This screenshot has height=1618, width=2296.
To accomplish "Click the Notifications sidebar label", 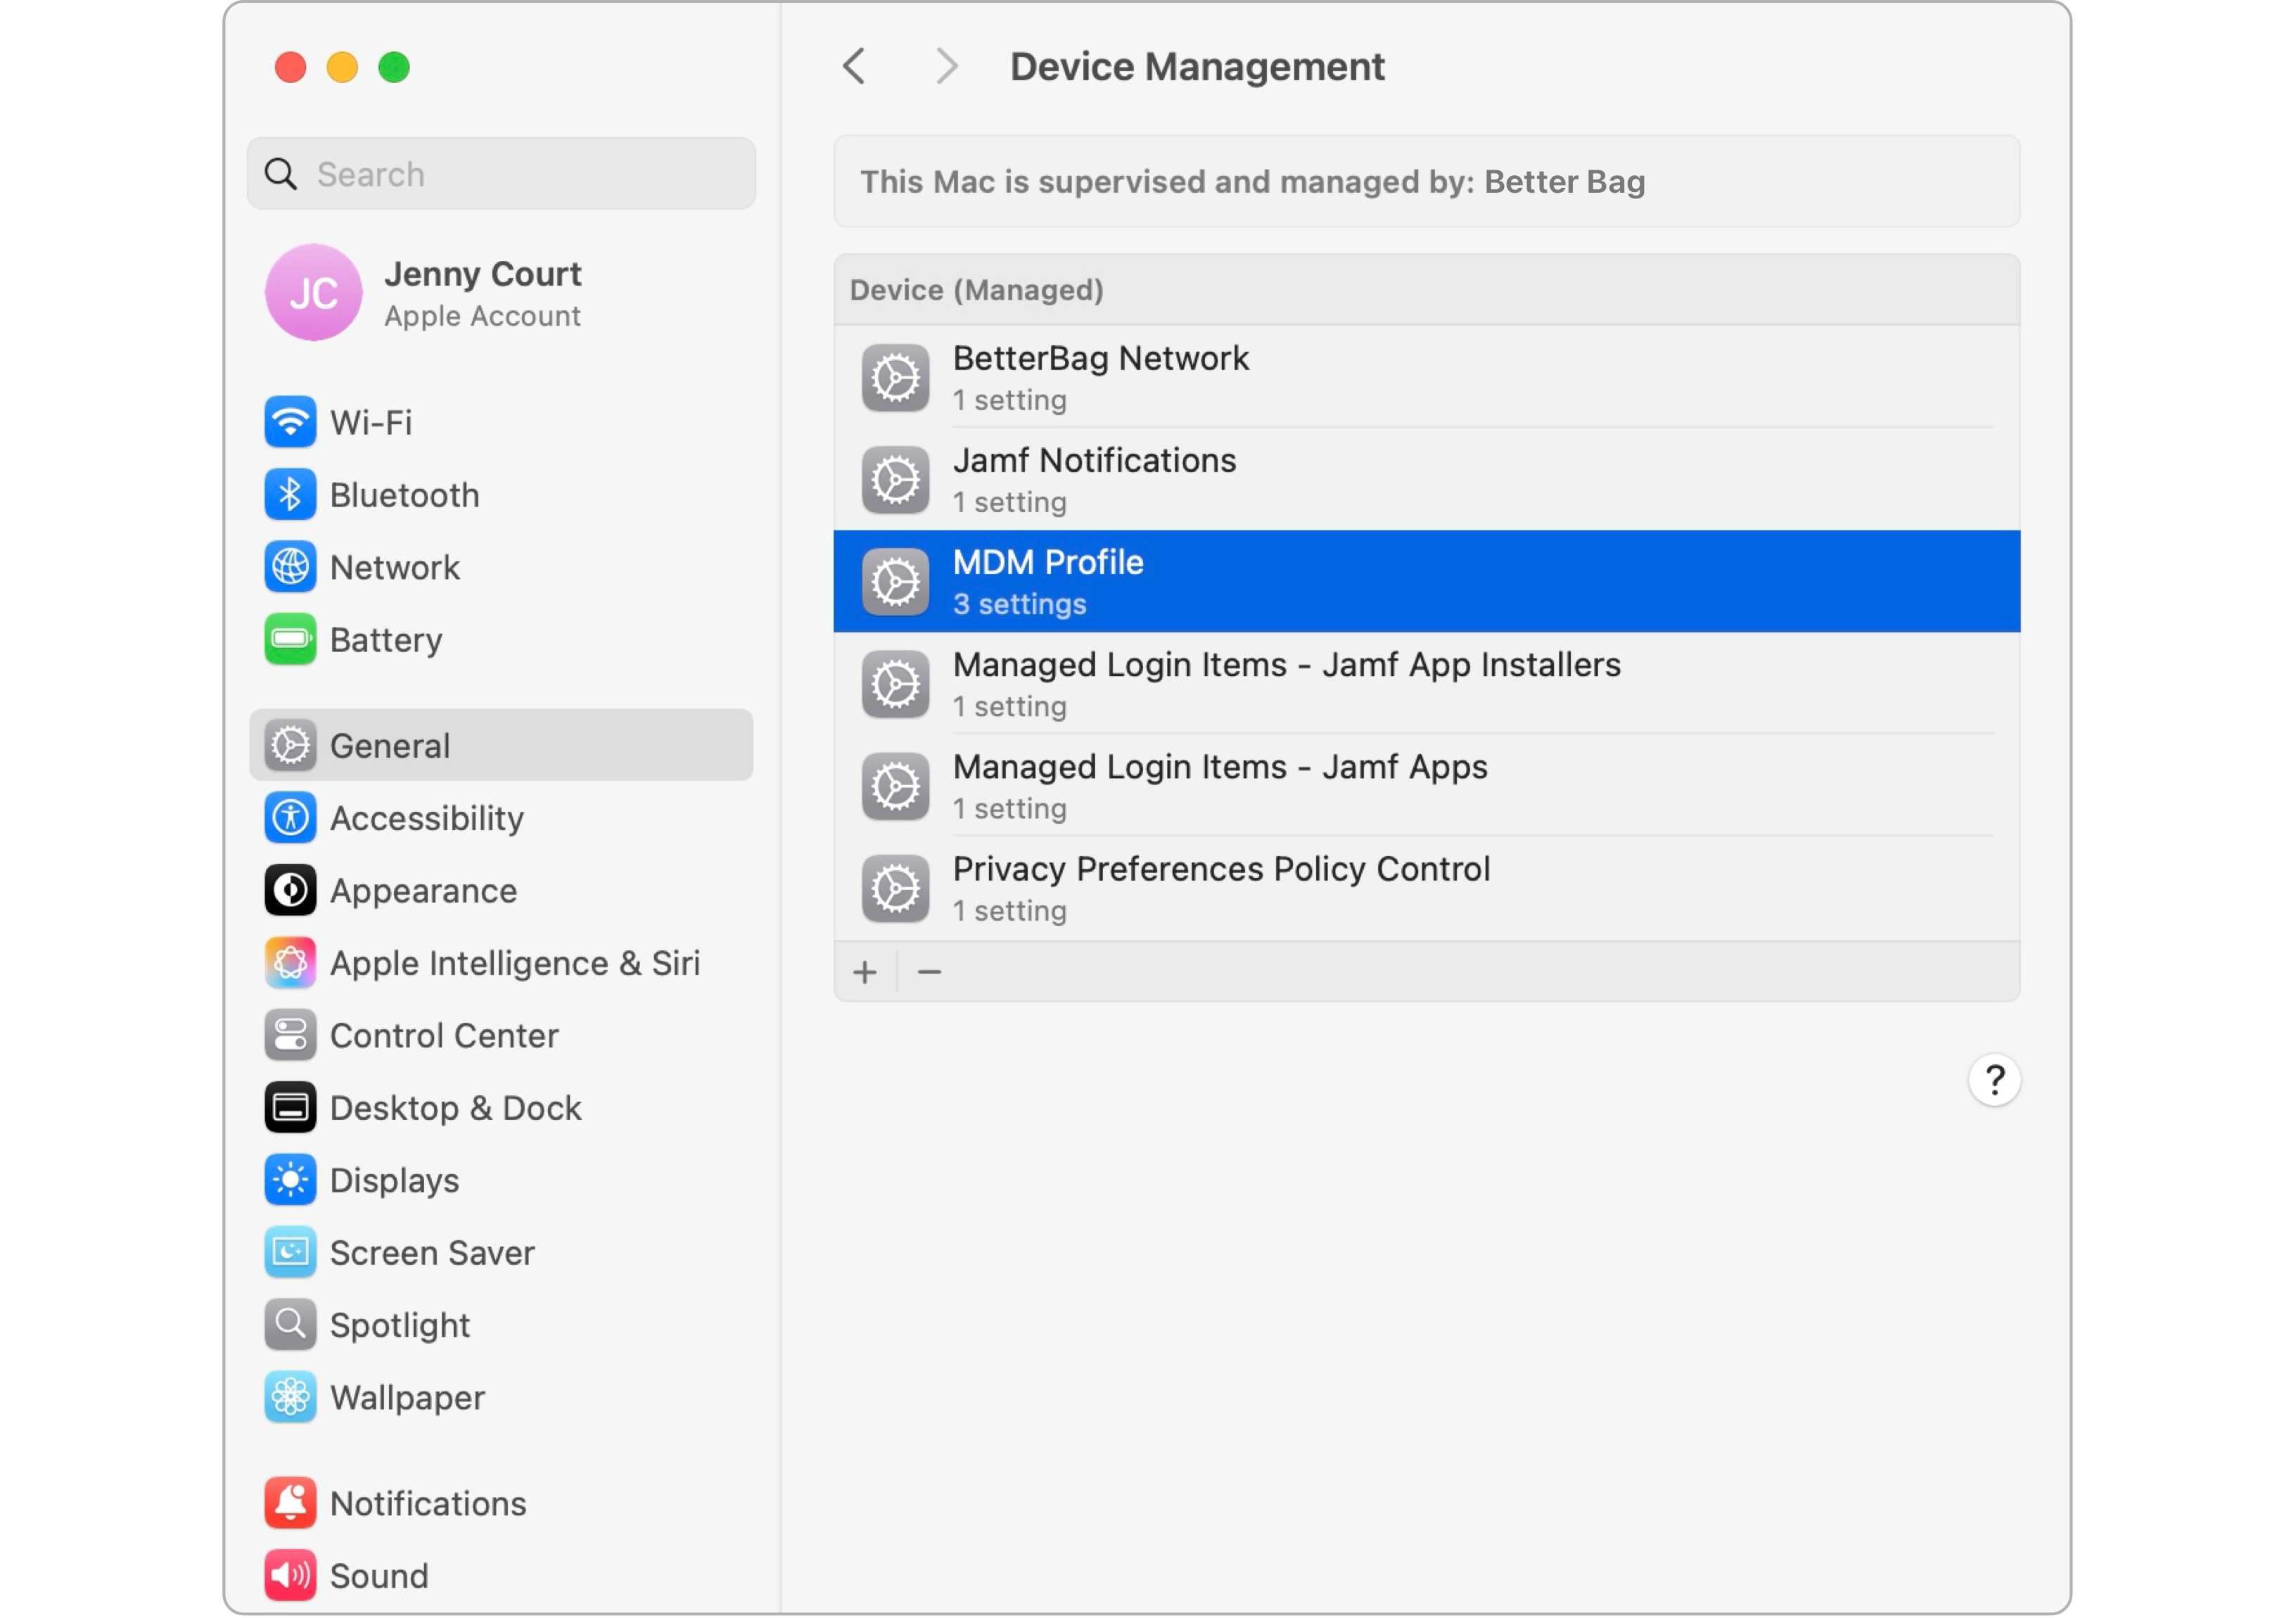I will point(428,1503).
